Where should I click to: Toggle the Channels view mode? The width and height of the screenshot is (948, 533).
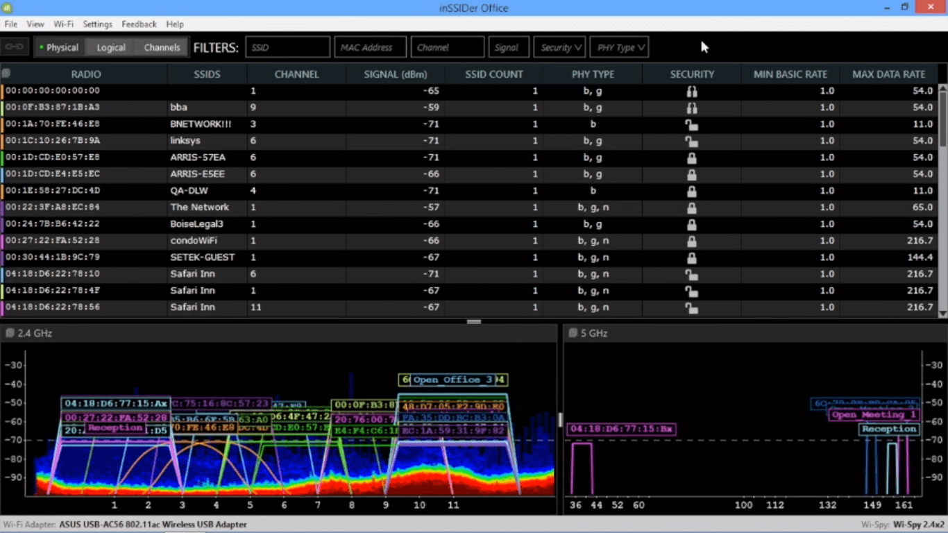point(161,46)
